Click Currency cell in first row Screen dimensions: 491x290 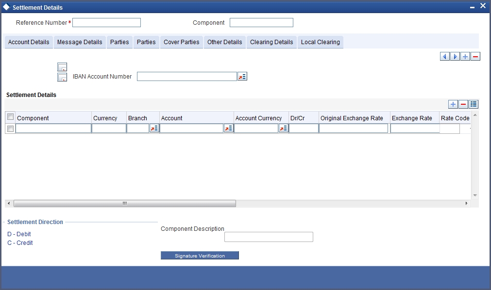click(109, 129)
